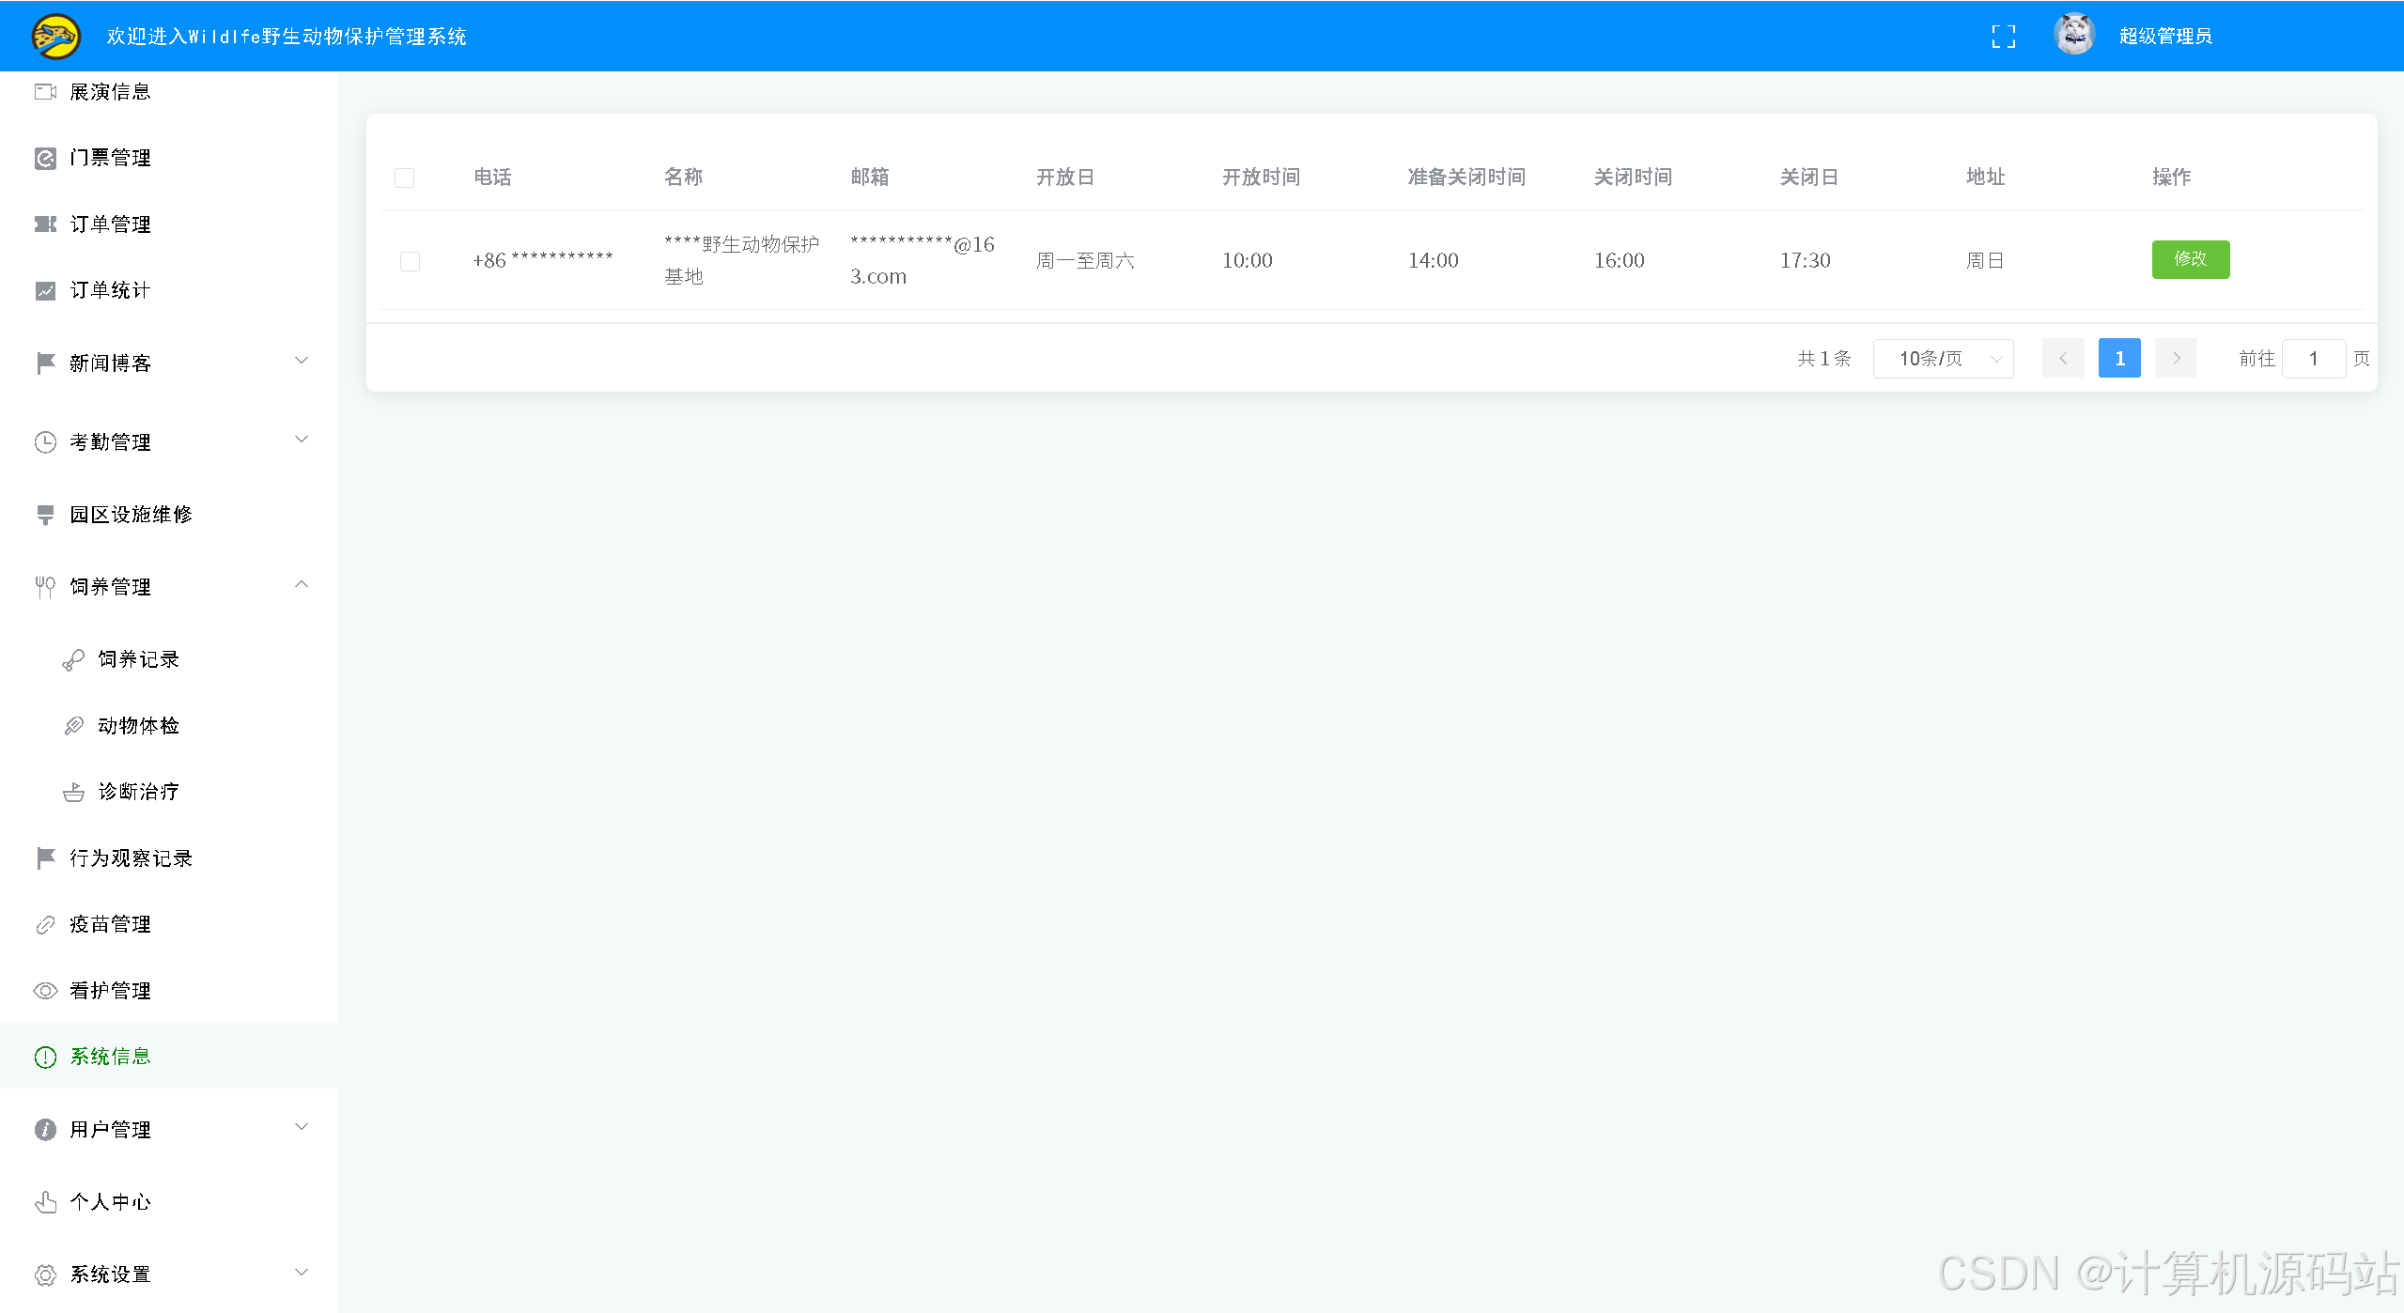Click the ****野生动物保护基地 name cell
The width and height of the screenshot is (2404, 1313).
741,260
